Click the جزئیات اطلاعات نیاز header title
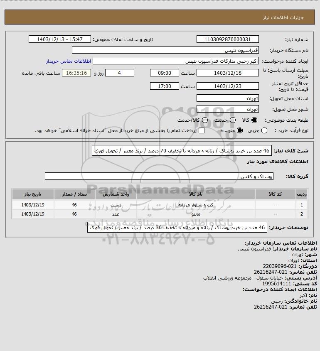 (x=283, y=17)
